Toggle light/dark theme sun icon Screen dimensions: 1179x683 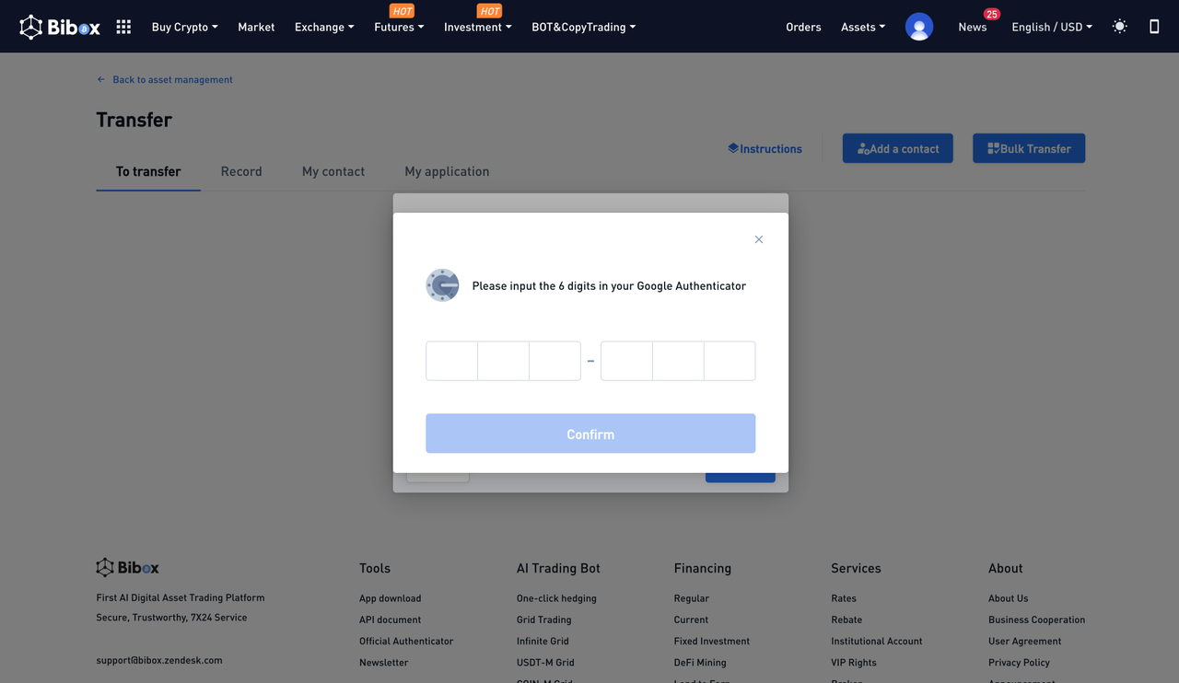(x=1119, y=27)
